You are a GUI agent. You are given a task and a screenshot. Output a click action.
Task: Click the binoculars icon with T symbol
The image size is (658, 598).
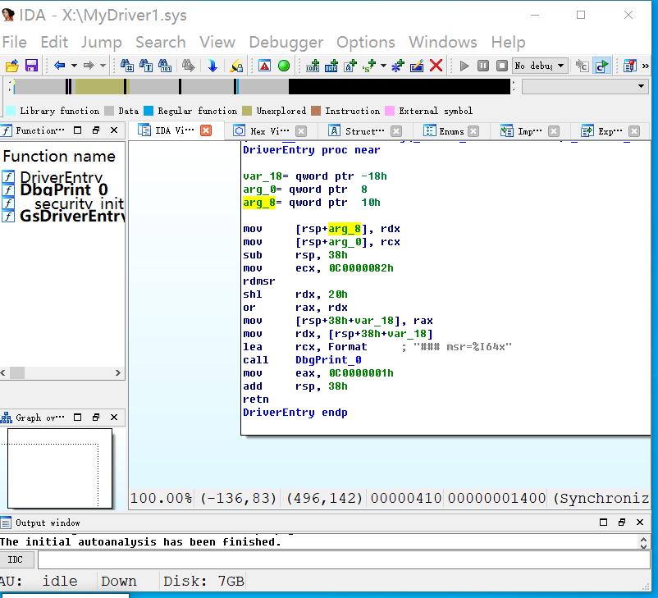[x=145, y=66]
